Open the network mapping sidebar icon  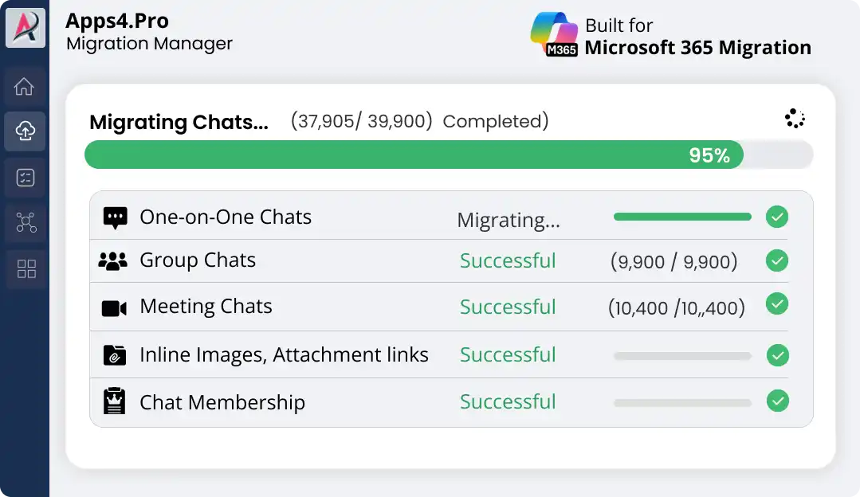click(26, 222)
